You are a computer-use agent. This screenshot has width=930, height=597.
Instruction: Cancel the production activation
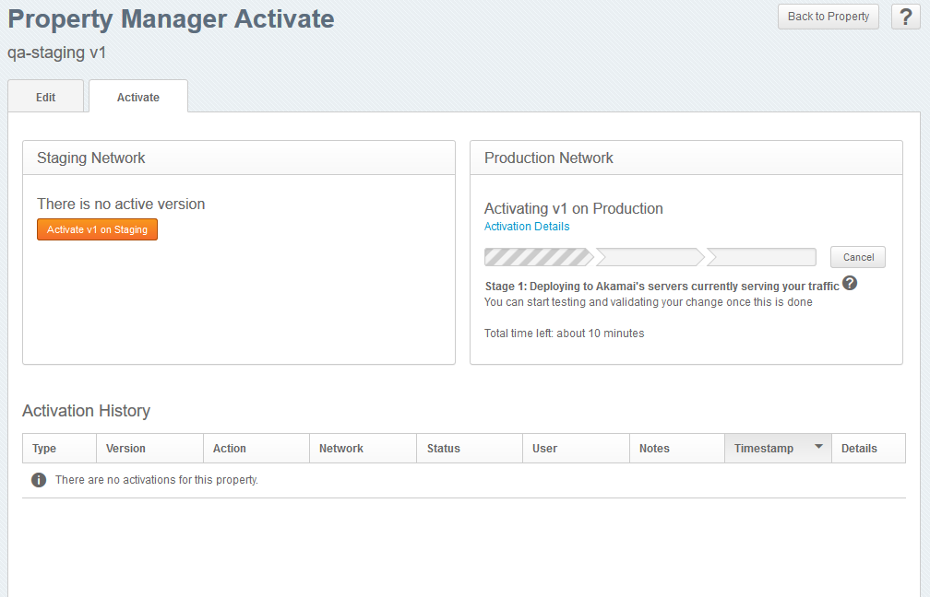point(857,257)
